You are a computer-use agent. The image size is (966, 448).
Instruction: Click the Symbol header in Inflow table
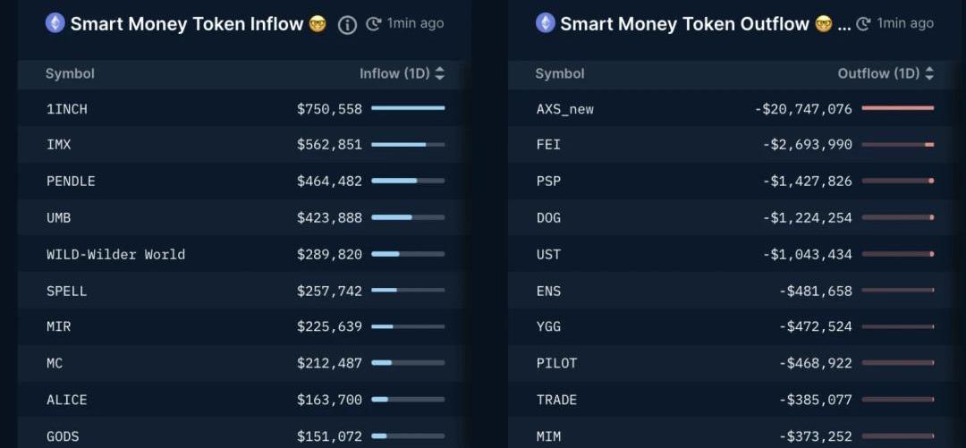pyautogui.click(x=70, y=73)
